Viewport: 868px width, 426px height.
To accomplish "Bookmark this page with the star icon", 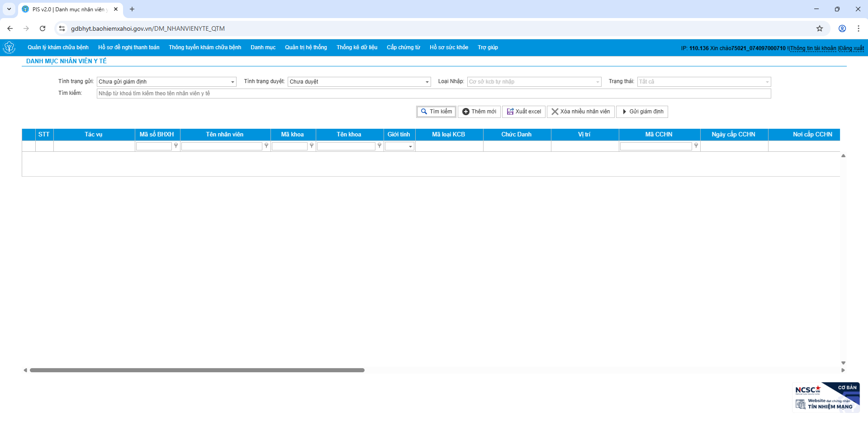I will click(820, 28).
